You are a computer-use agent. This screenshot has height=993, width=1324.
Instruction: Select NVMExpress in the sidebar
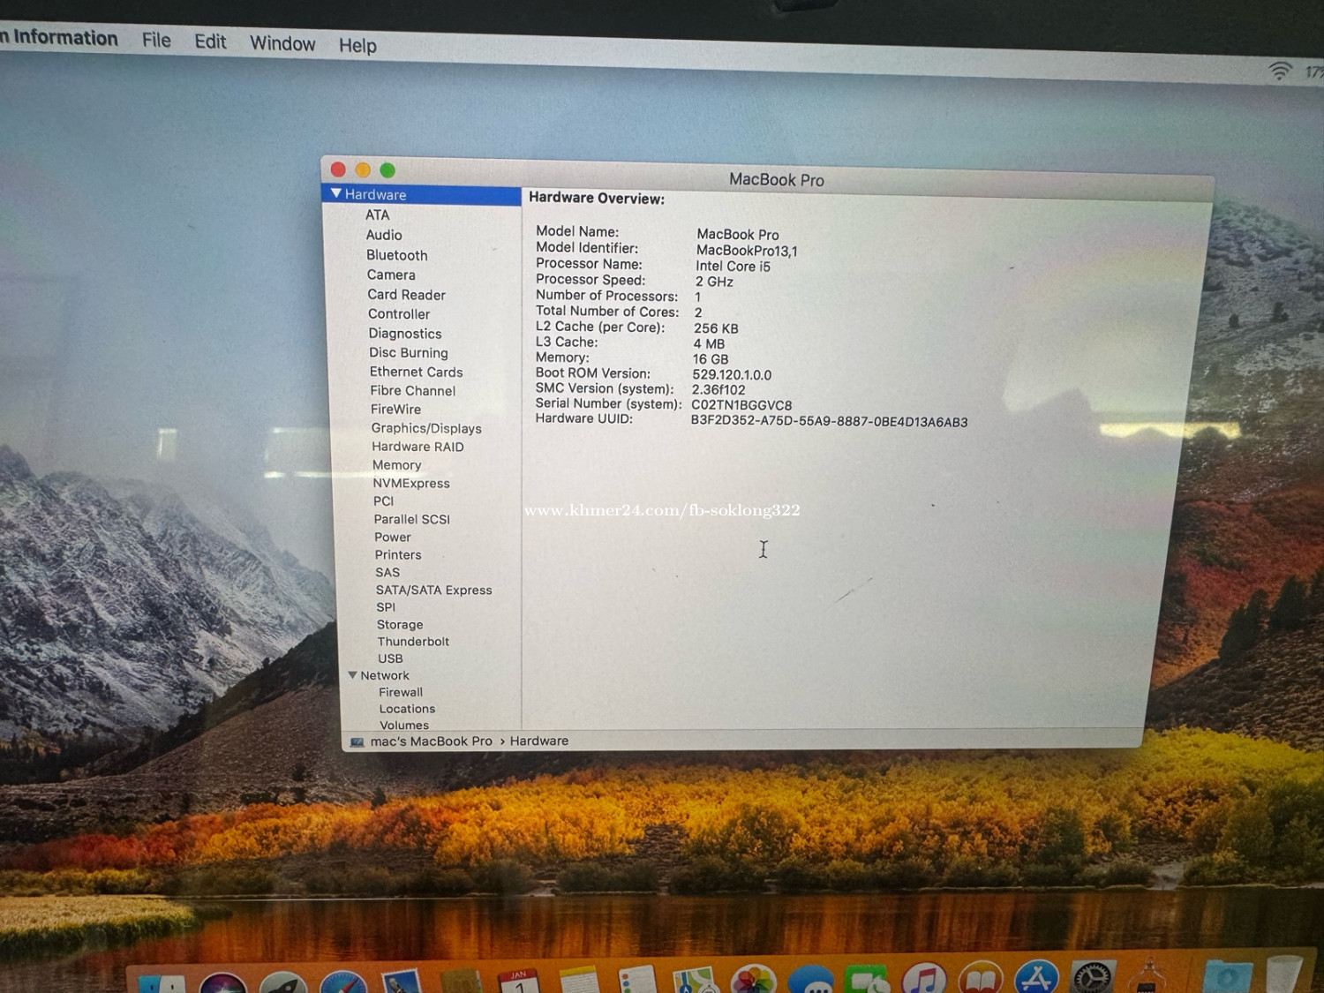tap(411, 483)
